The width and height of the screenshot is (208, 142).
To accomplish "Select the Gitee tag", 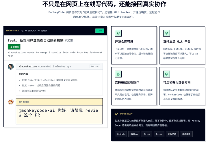I will [159, 134].
